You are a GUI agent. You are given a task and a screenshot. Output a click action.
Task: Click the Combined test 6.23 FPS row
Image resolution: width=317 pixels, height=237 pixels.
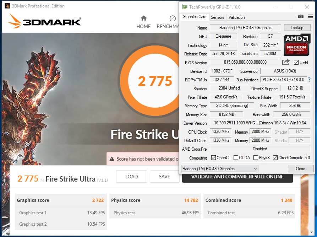pos(249,213)
